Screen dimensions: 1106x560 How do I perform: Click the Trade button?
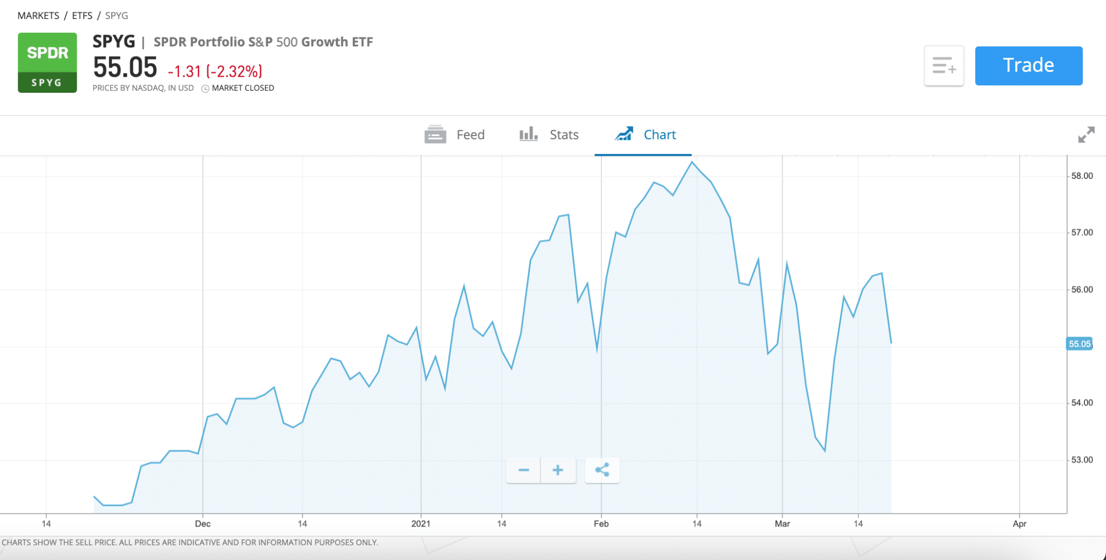(x=1028, y=65)
